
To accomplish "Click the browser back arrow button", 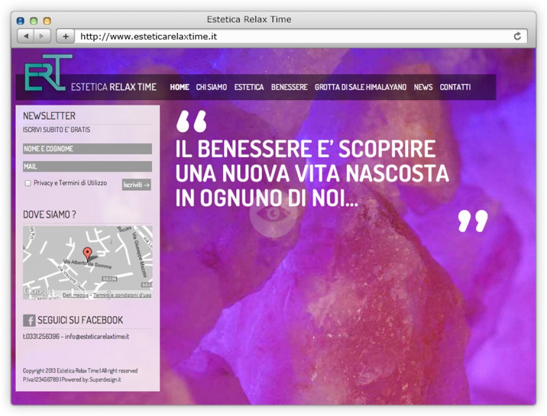I will pyautogui.click(x=26, y=36).
